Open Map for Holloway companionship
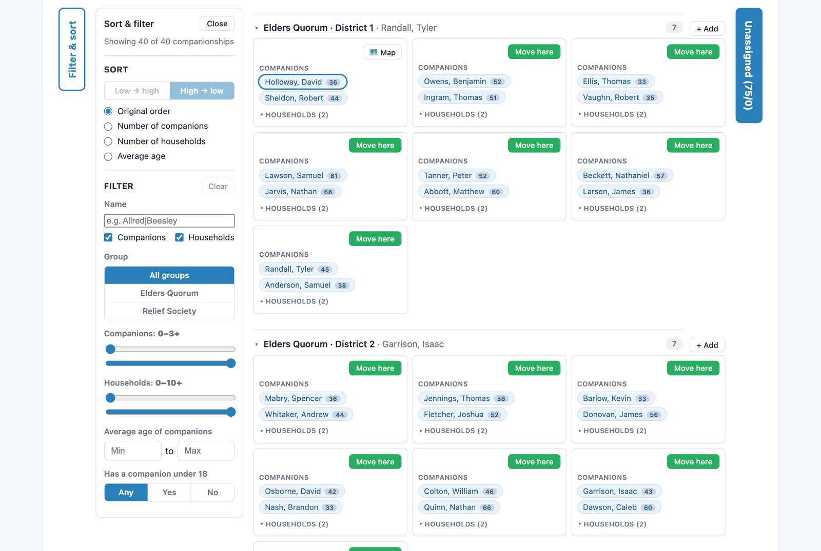Image resolution: width=821 pixels, height=551 pixels. [383, 52]
